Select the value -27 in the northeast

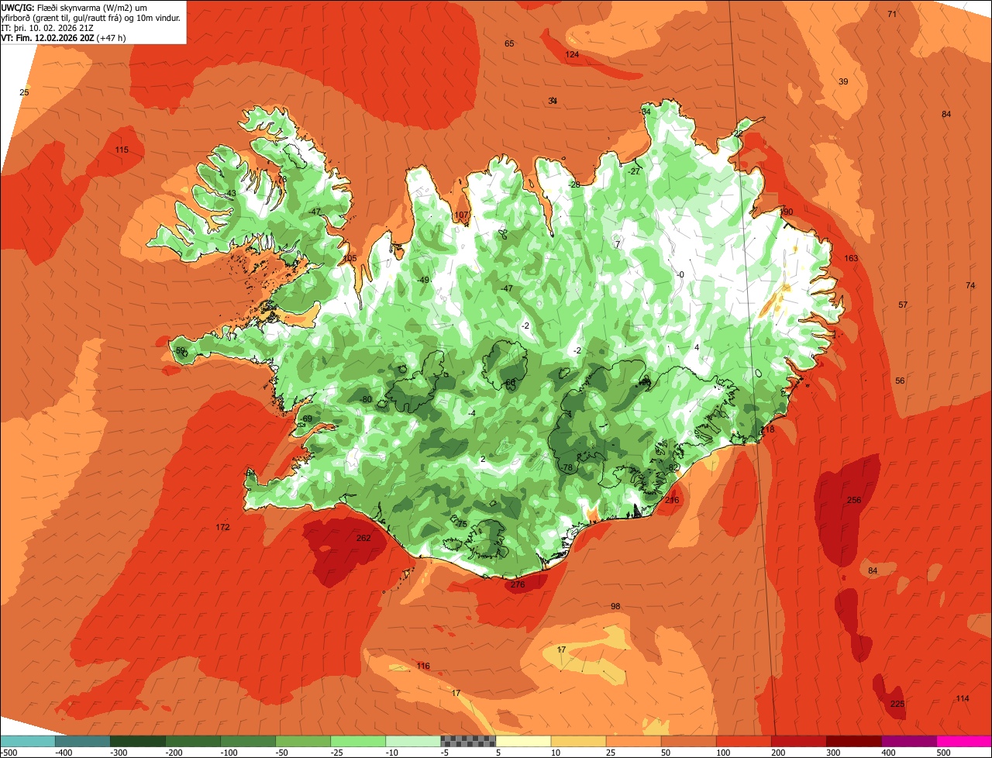click(x=634, y=171)
